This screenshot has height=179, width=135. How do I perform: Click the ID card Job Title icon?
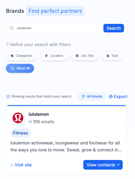[x=77, y=56]
